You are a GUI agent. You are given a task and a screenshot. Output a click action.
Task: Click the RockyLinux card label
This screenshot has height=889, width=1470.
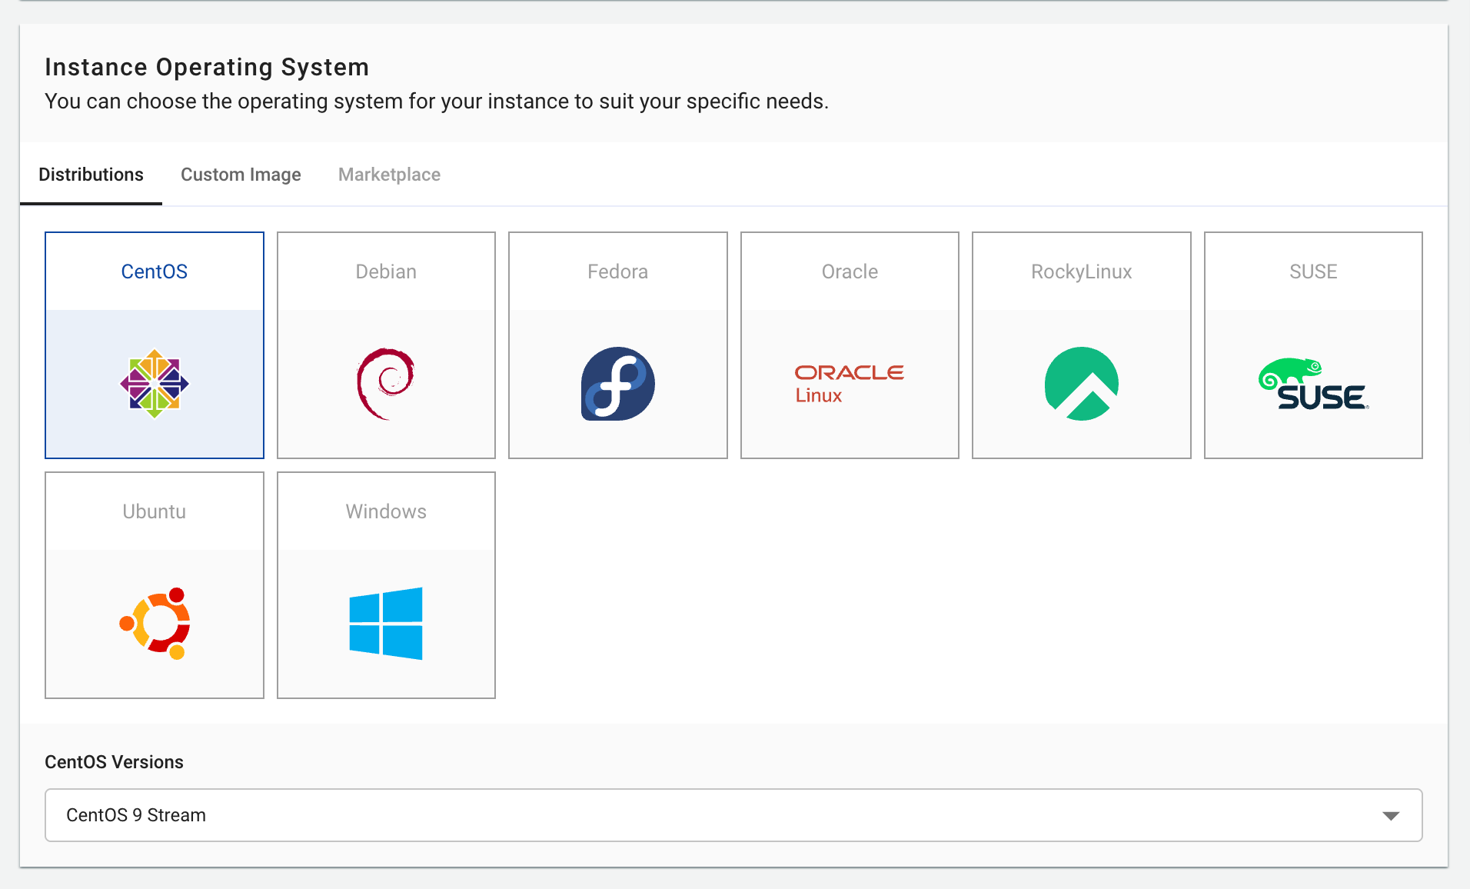[x=1081, y=271]
